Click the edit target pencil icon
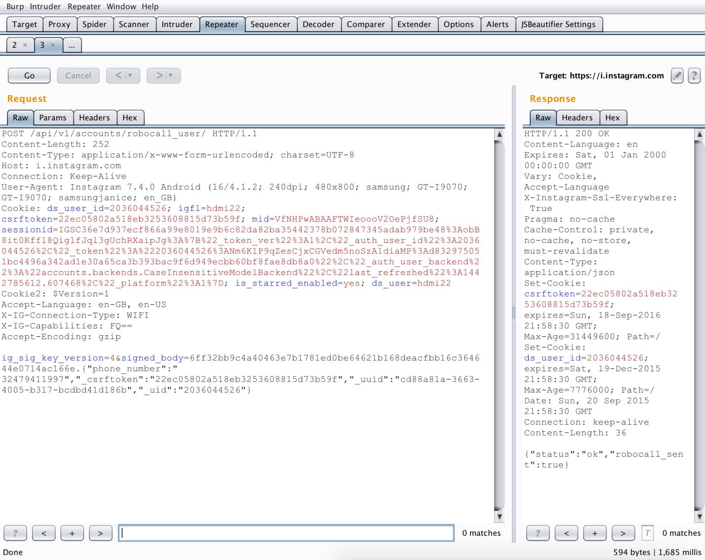 point(677,76)
